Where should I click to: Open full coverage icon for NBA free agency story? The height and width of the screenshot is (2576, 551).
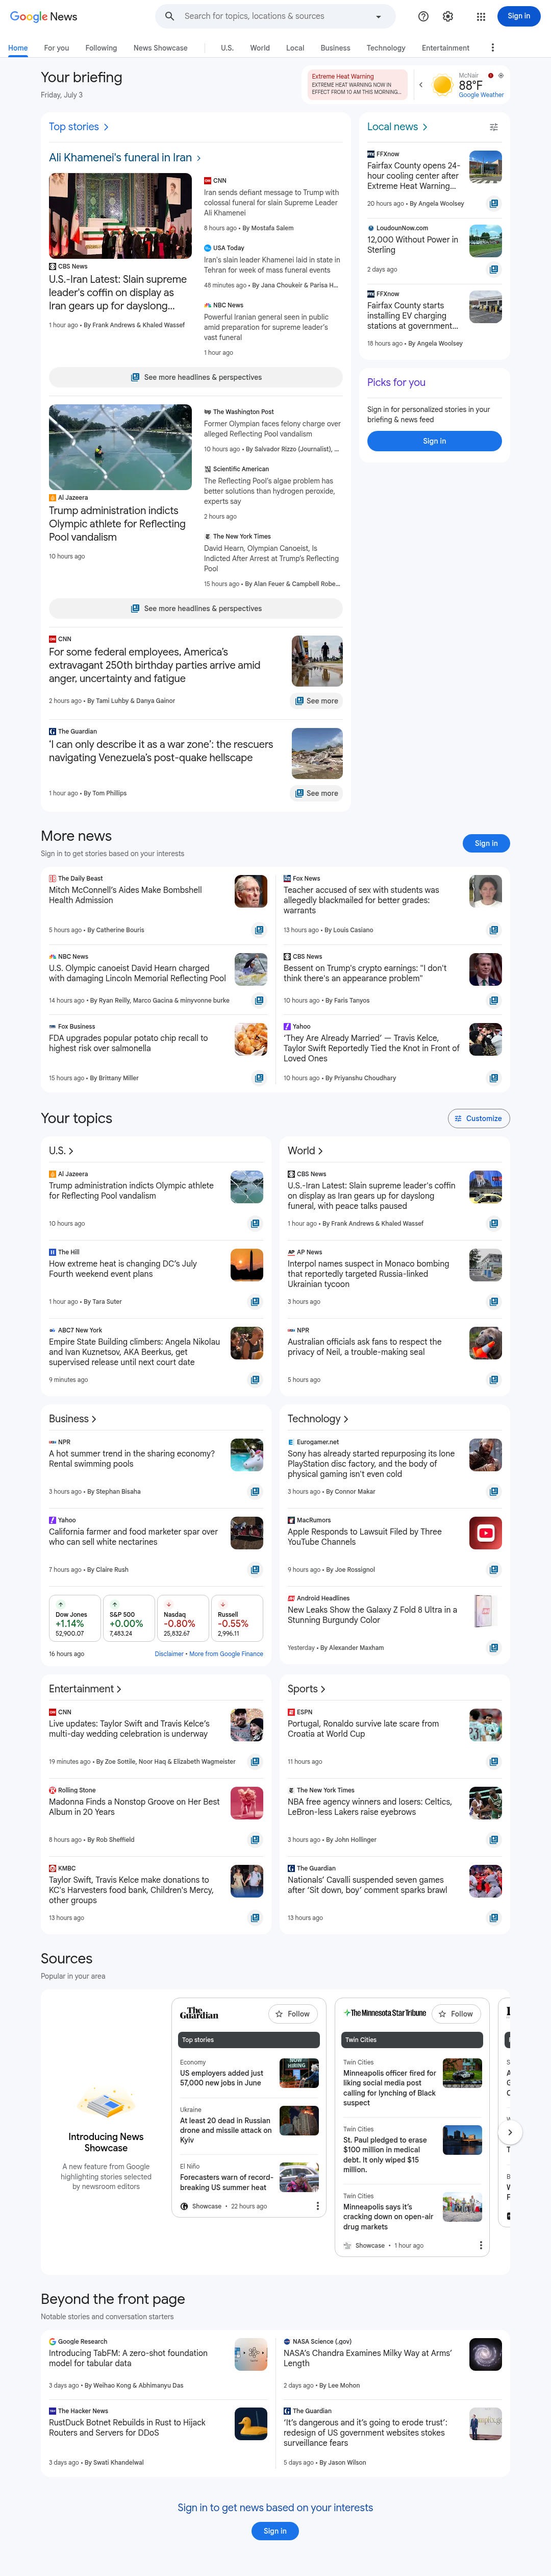coord(494,1840)
